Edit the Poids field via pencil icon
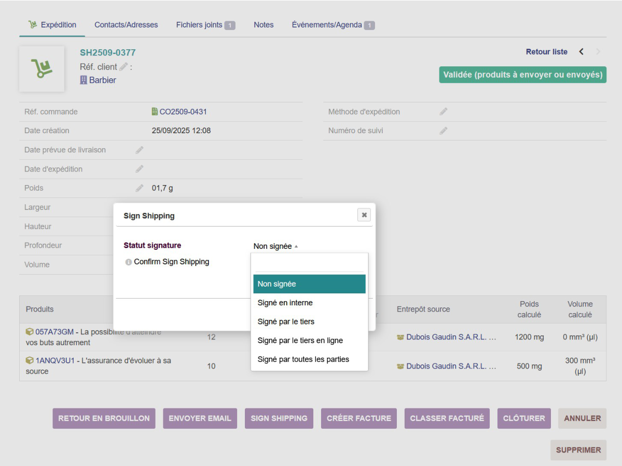Image resolution: width=622 pixels, height=466 pixels. 139,188
